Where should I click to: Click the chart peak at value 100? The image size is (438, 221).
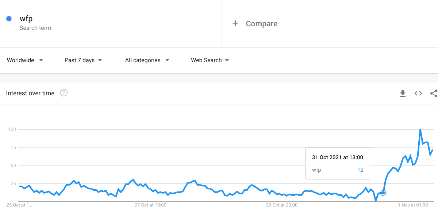pyautogui.click(x=420, y=130)
